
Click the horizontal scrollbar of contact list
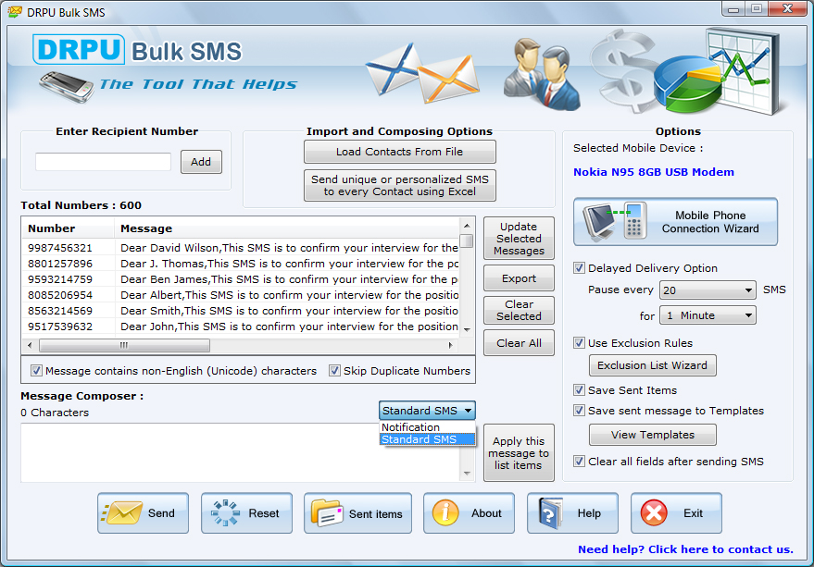pyautogui.click(x=241, y=345)
